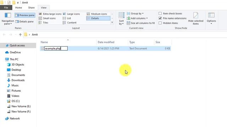Click the example.php rename text field
Image resolution: width=227 pixels, height=127 pixels.
click(x=56, y=48)
